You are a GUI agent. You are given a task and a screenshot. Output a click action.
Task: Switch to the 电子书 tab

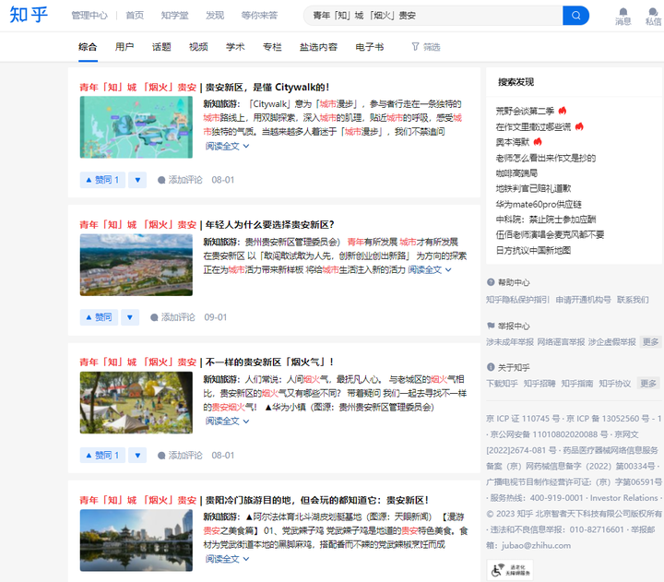[369, 47]
